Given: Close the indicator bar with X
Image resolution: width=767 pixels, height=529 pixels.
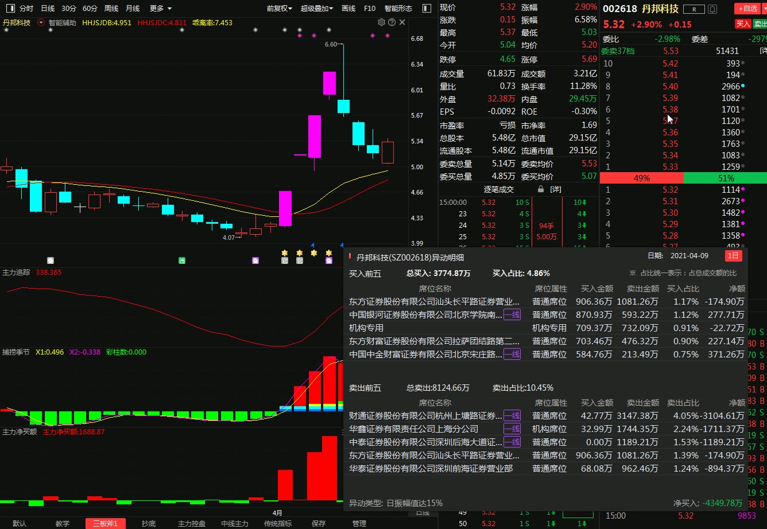Looking at the screenshot, I should [402, 22].
